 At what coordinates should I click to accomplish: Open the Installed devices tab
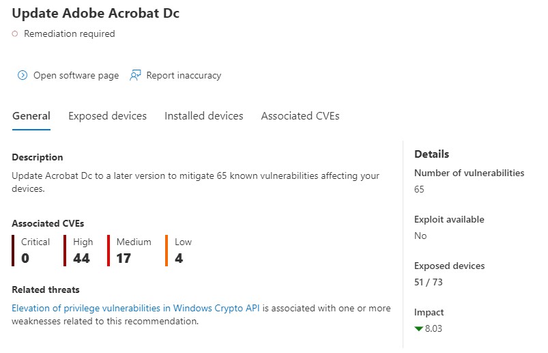tap(203, 116)
